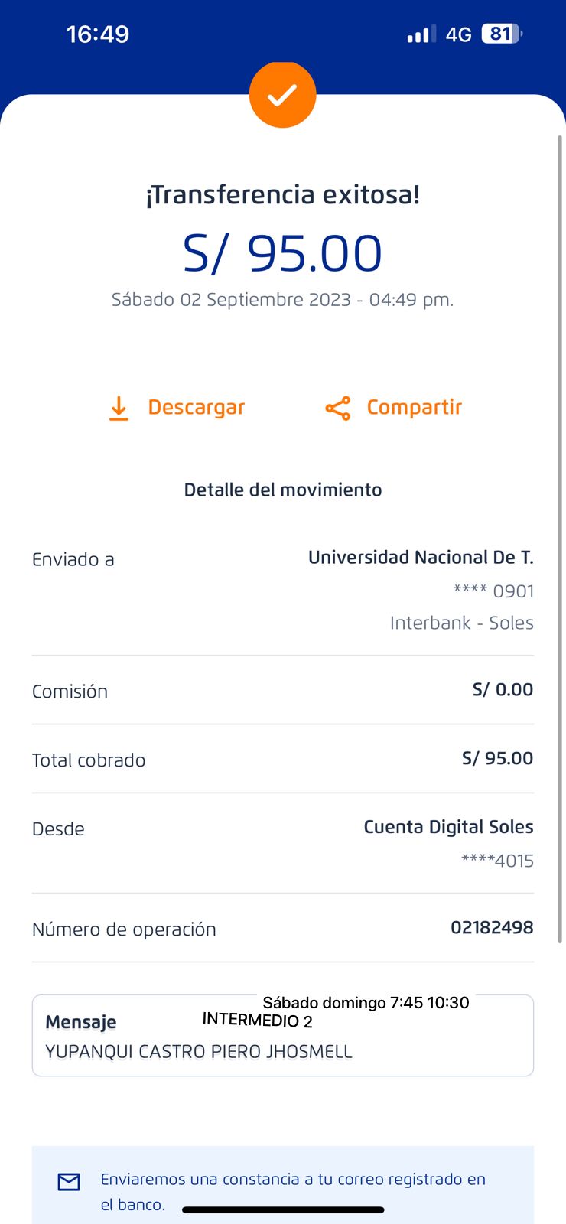Screen dimensions: 566x1224
Task: Tap the 4G network indicator
Action: pyautogui.click(x=459, y=34)
